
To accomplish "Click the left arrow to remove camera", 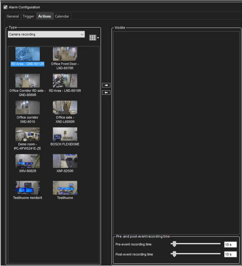I will [106, 93].
